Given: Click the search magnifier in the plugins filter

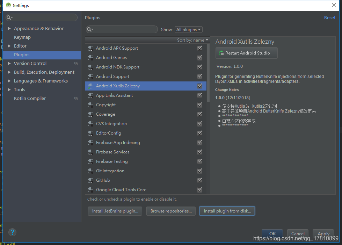Looking at the screenshot, I should tap(90, 29).
